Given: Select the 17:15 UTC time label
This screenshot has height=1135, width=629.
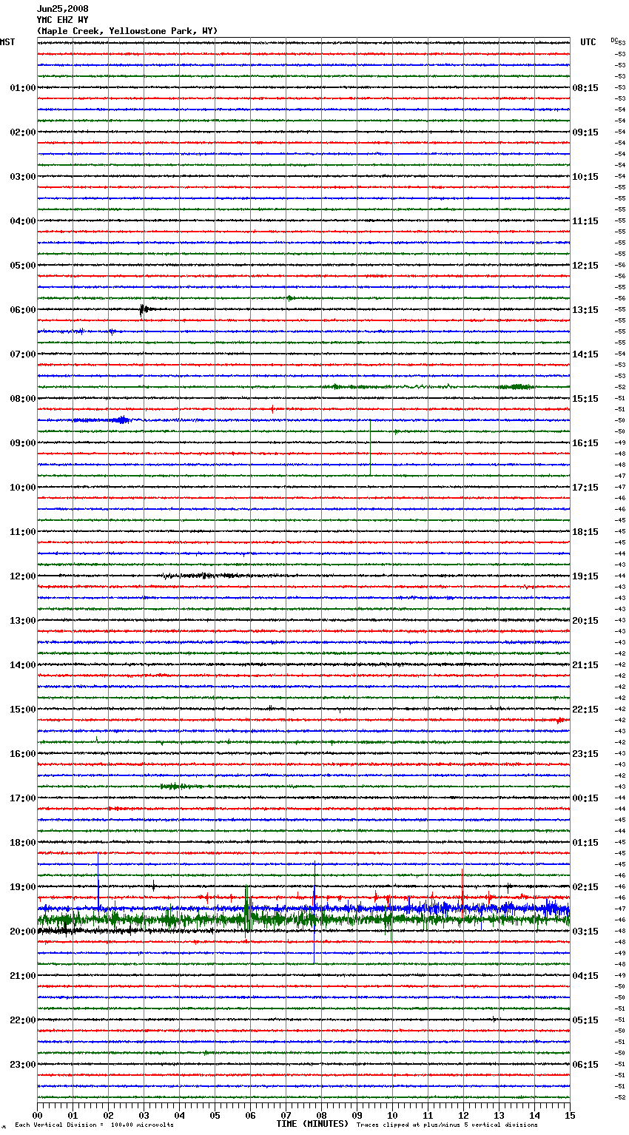Looking at the screenshot, I should click(585, 488).
